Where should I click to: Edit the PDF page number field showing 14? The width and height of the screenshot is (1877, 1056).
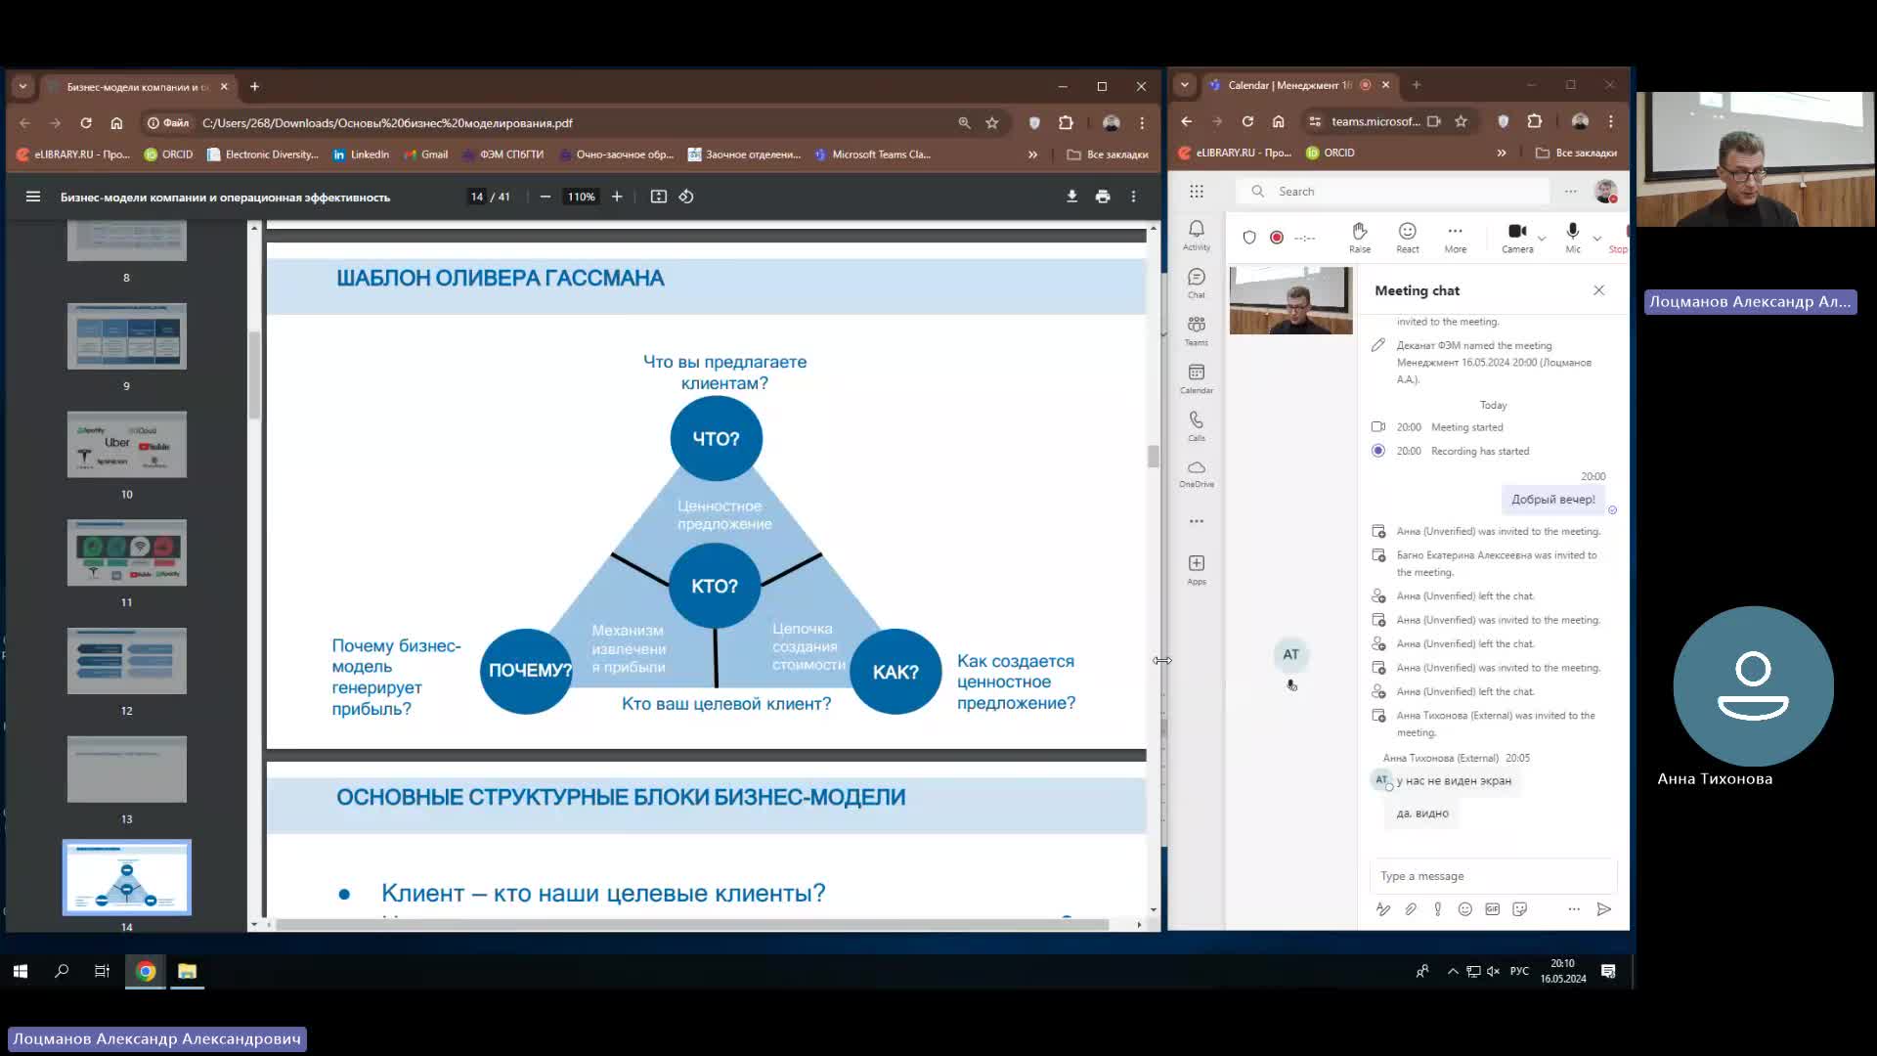click(x=476, y=197)
